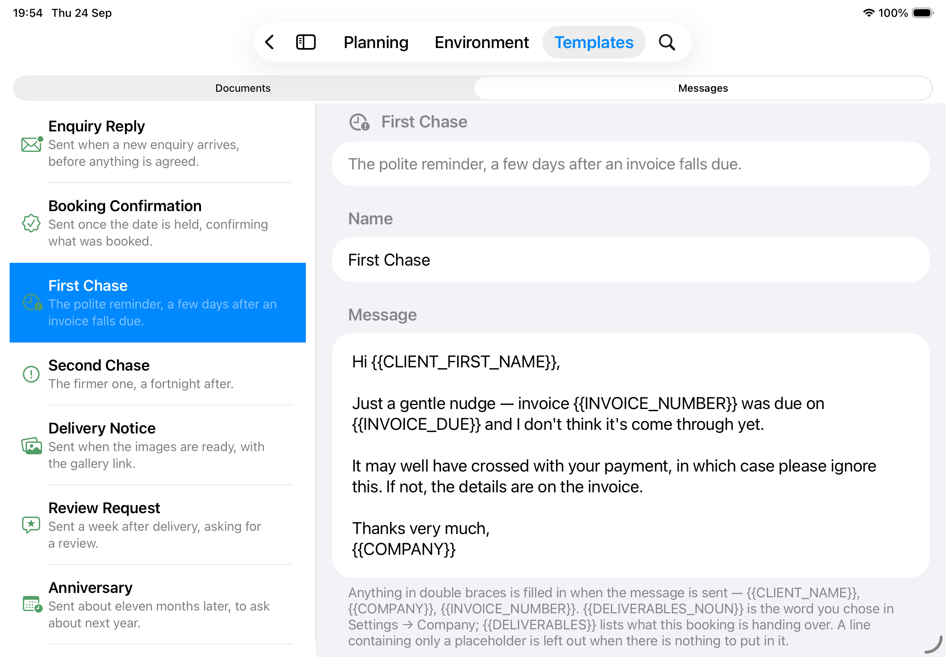The width and height of the screenshot is (946, 657).
Task: Open the Delivery Notice template
Action: 158,445
